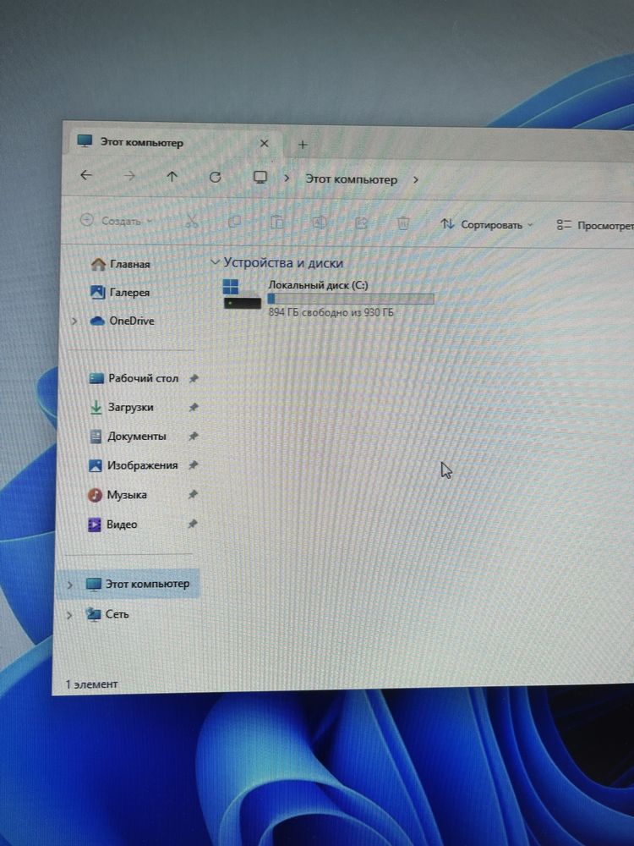Image resolution: width=634 pixels, height=846 pixels.
Task: Open Рабочий стол in sidebar
Action: tap(134, 378)
